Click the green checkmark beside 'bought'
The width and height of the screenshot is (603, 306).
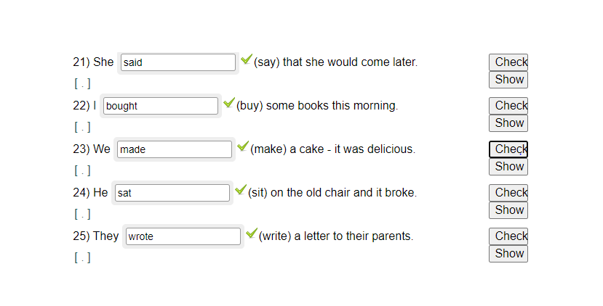point(228,103)
